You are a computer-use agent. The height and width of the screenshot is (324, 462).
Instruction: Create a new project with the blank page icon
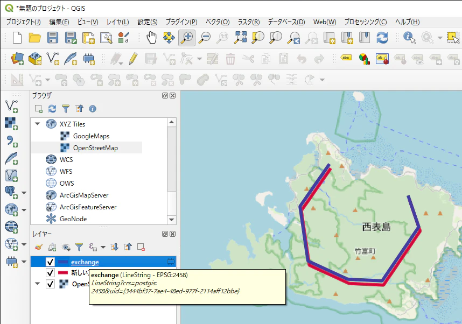[x=17, y=38]
